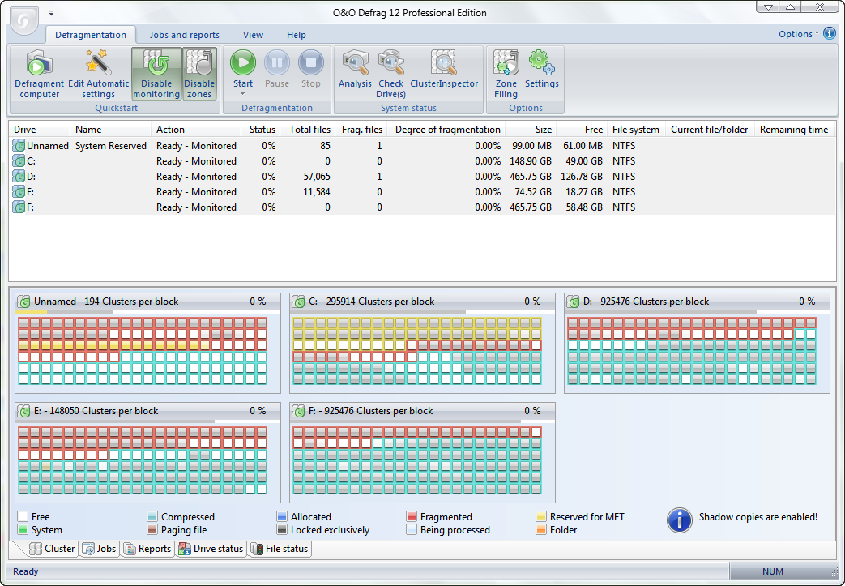Click the Shadow copies info icon
The image size is (845, 586).
click(x=680, y=520)
